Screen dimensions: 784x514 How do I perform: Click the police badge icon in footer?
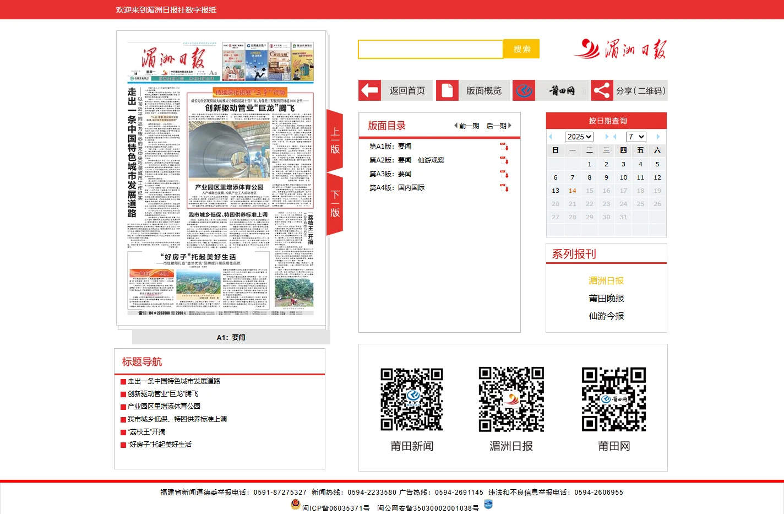296,504
